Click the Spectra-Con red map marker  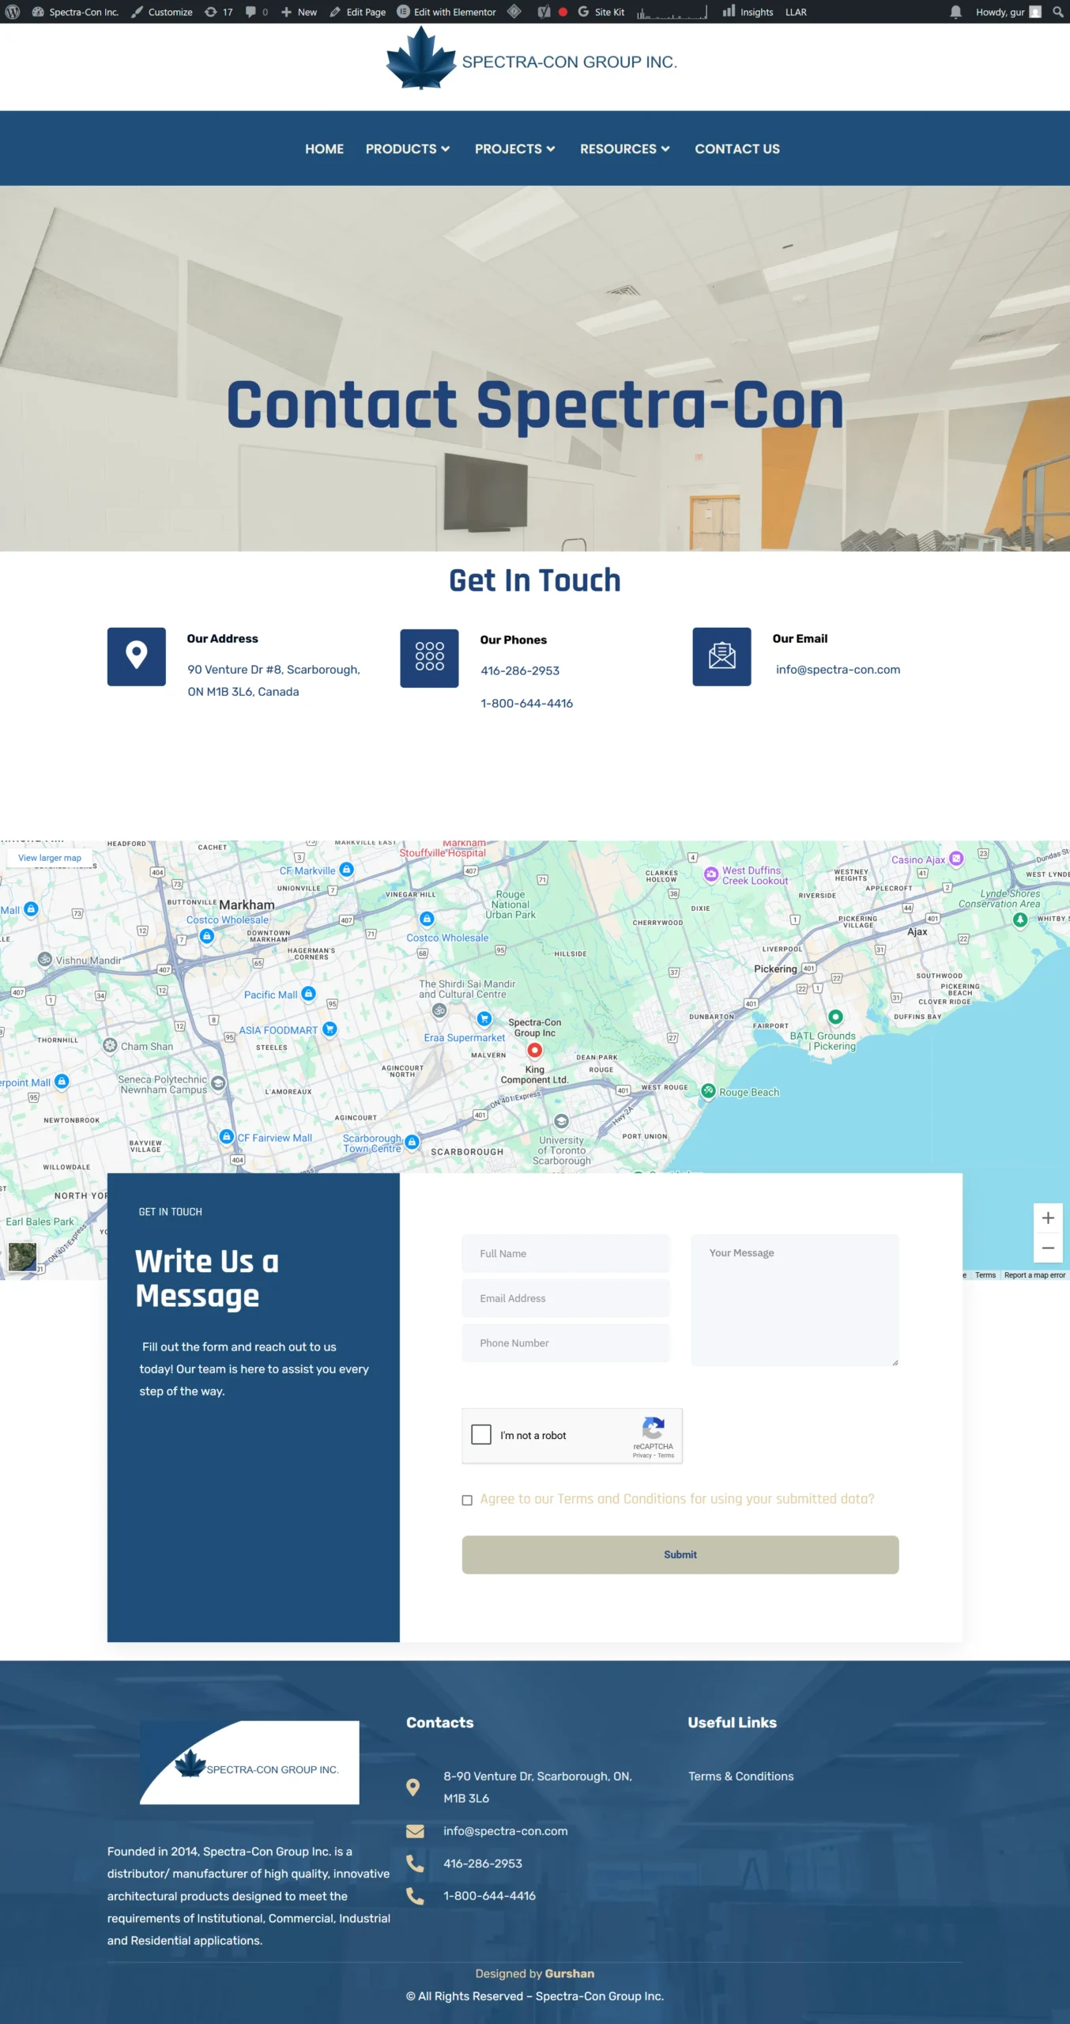coord(535,1050)
